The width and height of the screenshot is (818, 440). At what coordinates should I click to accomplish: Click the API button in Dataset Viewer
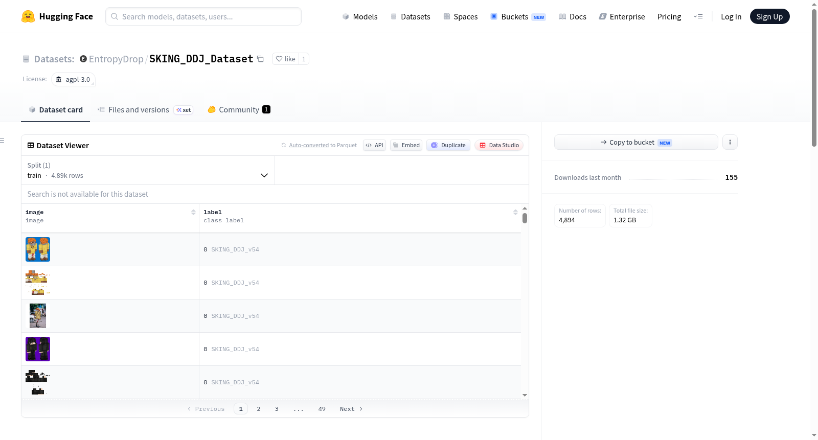click(x=374, y=145)
